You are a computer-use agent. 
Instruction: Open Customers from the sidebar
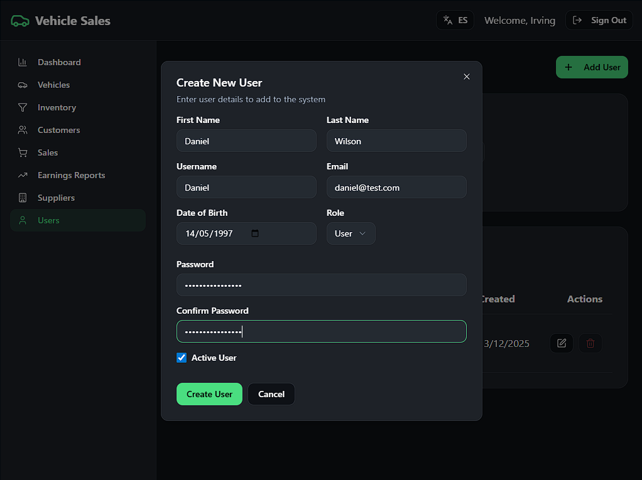point(78,130)
